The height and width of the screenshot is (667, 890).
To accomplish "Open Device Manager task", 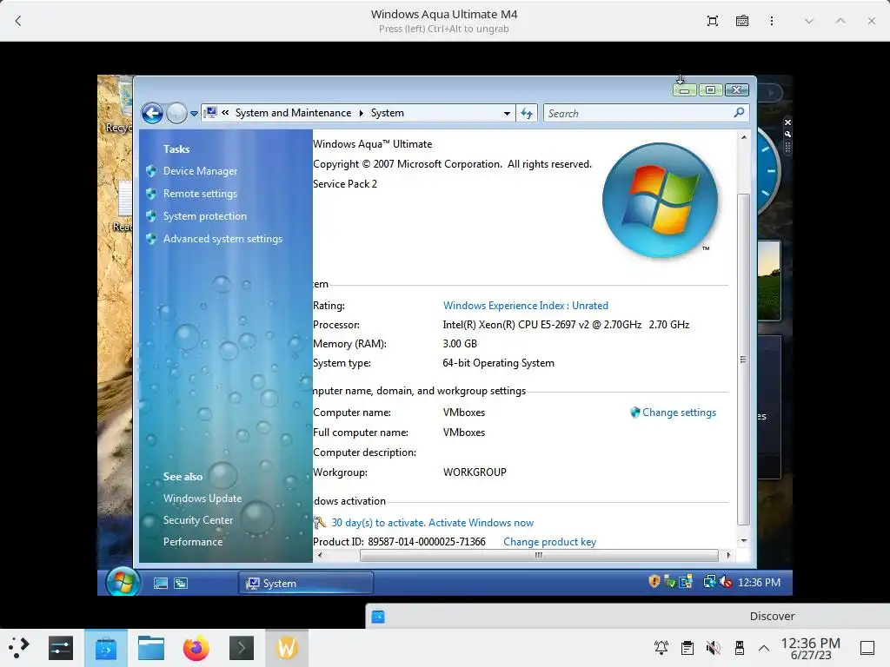I will coord(201,171).
